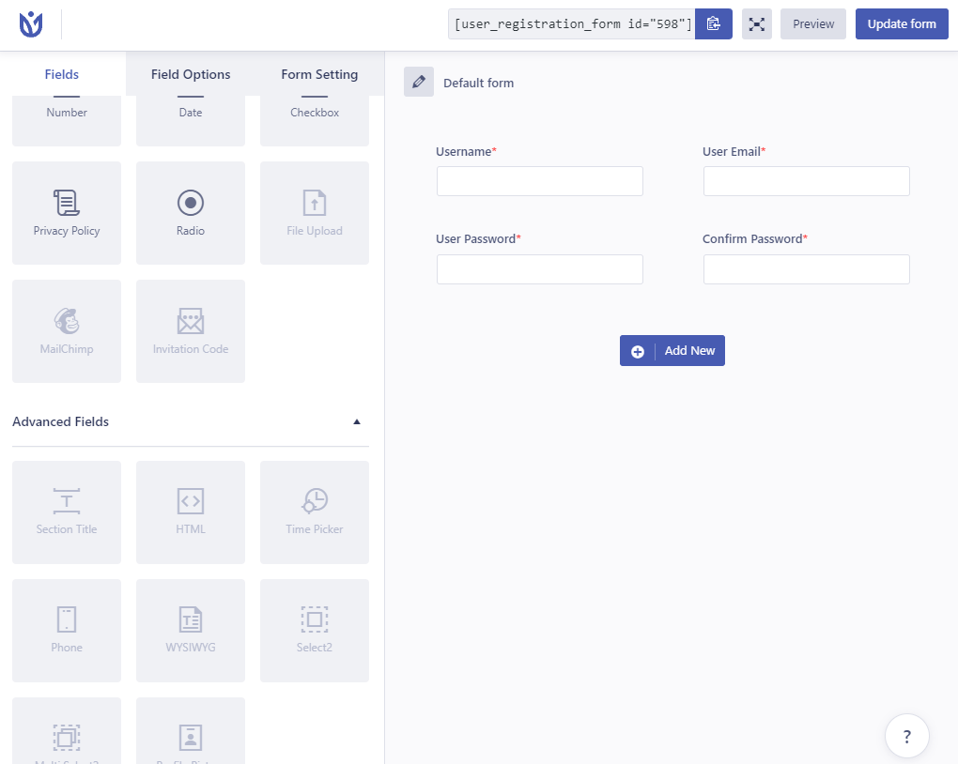Click the User Email label
Viewport: 958px width, 764px height.
734,151
